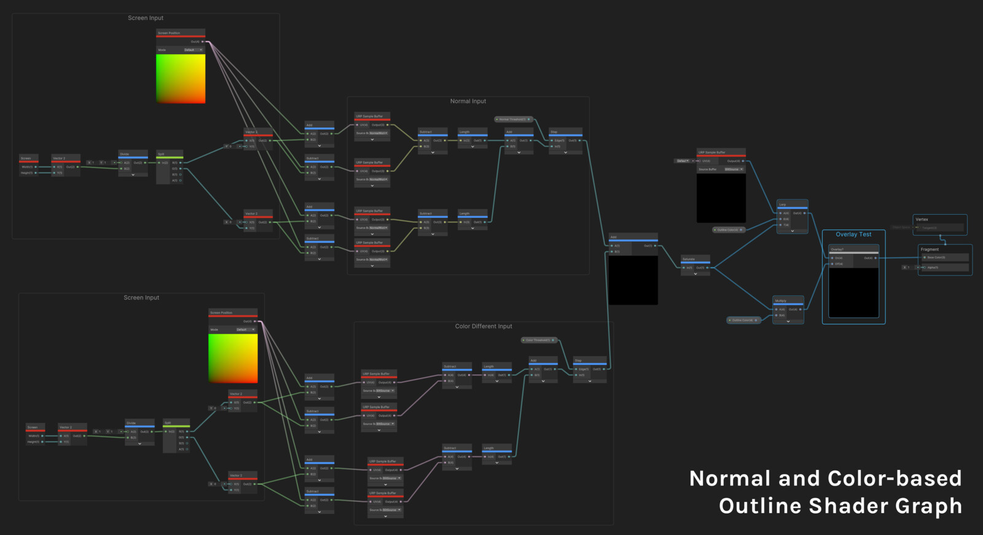Click B(4) input port of Multiply node
Screen dimensions: 983x535
(776, 315)
